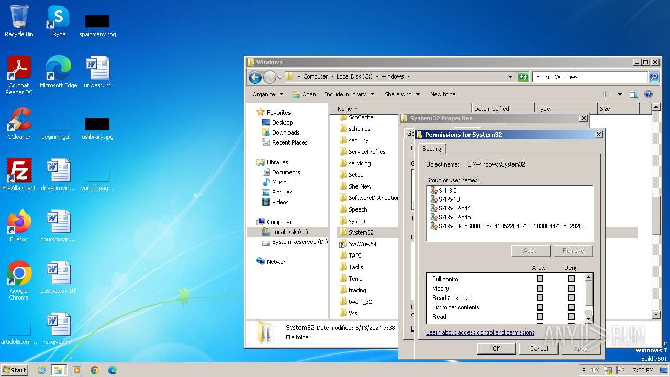The height and width of the screenshot is (377, 670).
Task: Open access control and permissions link
Action: 480,332
